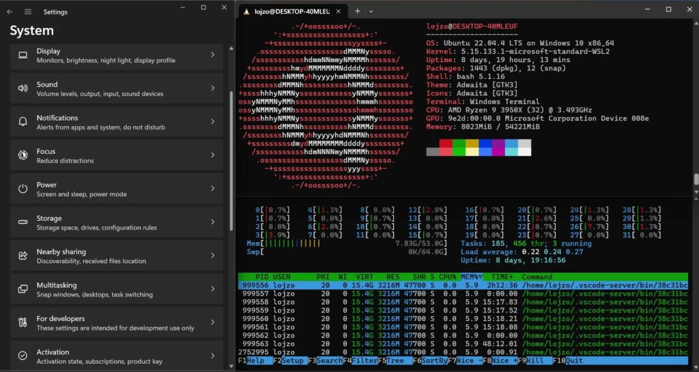Click the Sound speaker icon
This screenshot has height=372, width=699.
[x=23, y=89]
